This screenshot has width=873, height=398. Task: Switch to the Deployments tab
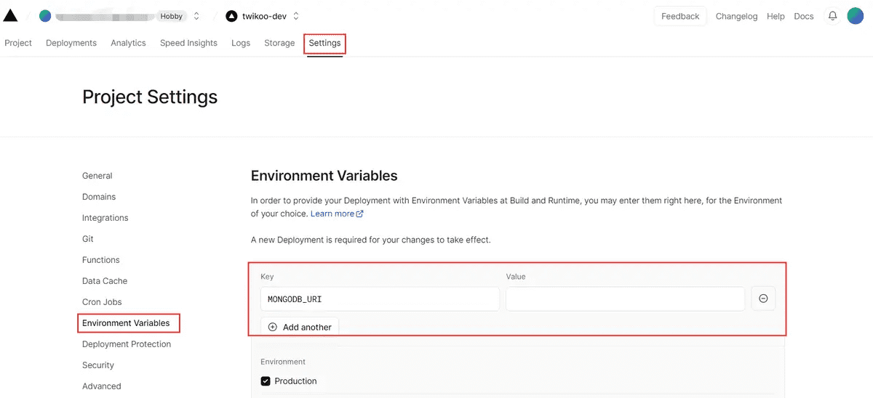71,43
